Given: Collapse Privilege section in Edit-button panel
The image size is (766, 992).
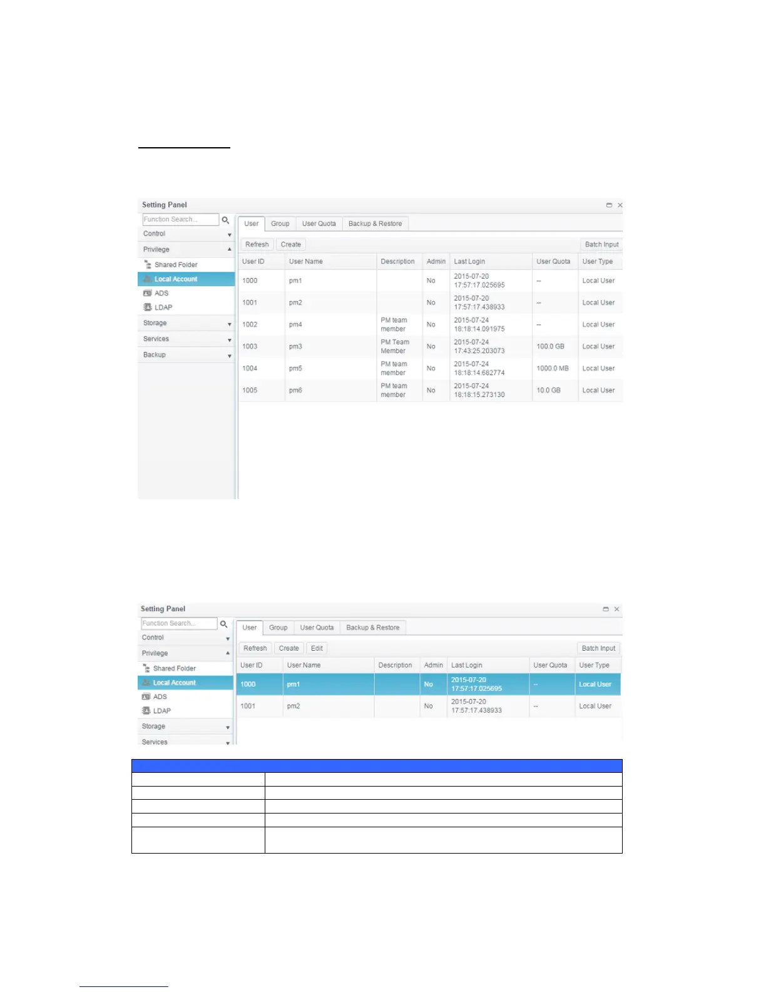Looking at the screenshot, I should pyautogui.click(x=228, y=653).
